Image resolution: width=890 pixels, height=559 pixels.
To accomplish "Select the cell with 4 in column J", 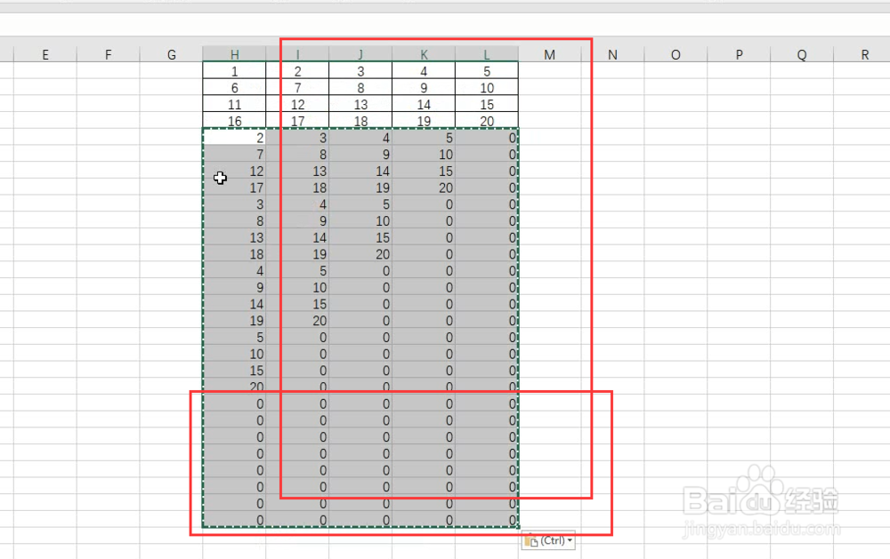I will (x=360, y=137).
